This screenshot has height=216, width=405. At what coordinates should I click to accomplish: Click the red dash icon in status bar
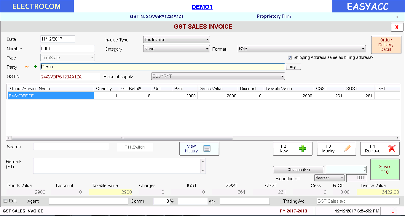tap(393, 212)
